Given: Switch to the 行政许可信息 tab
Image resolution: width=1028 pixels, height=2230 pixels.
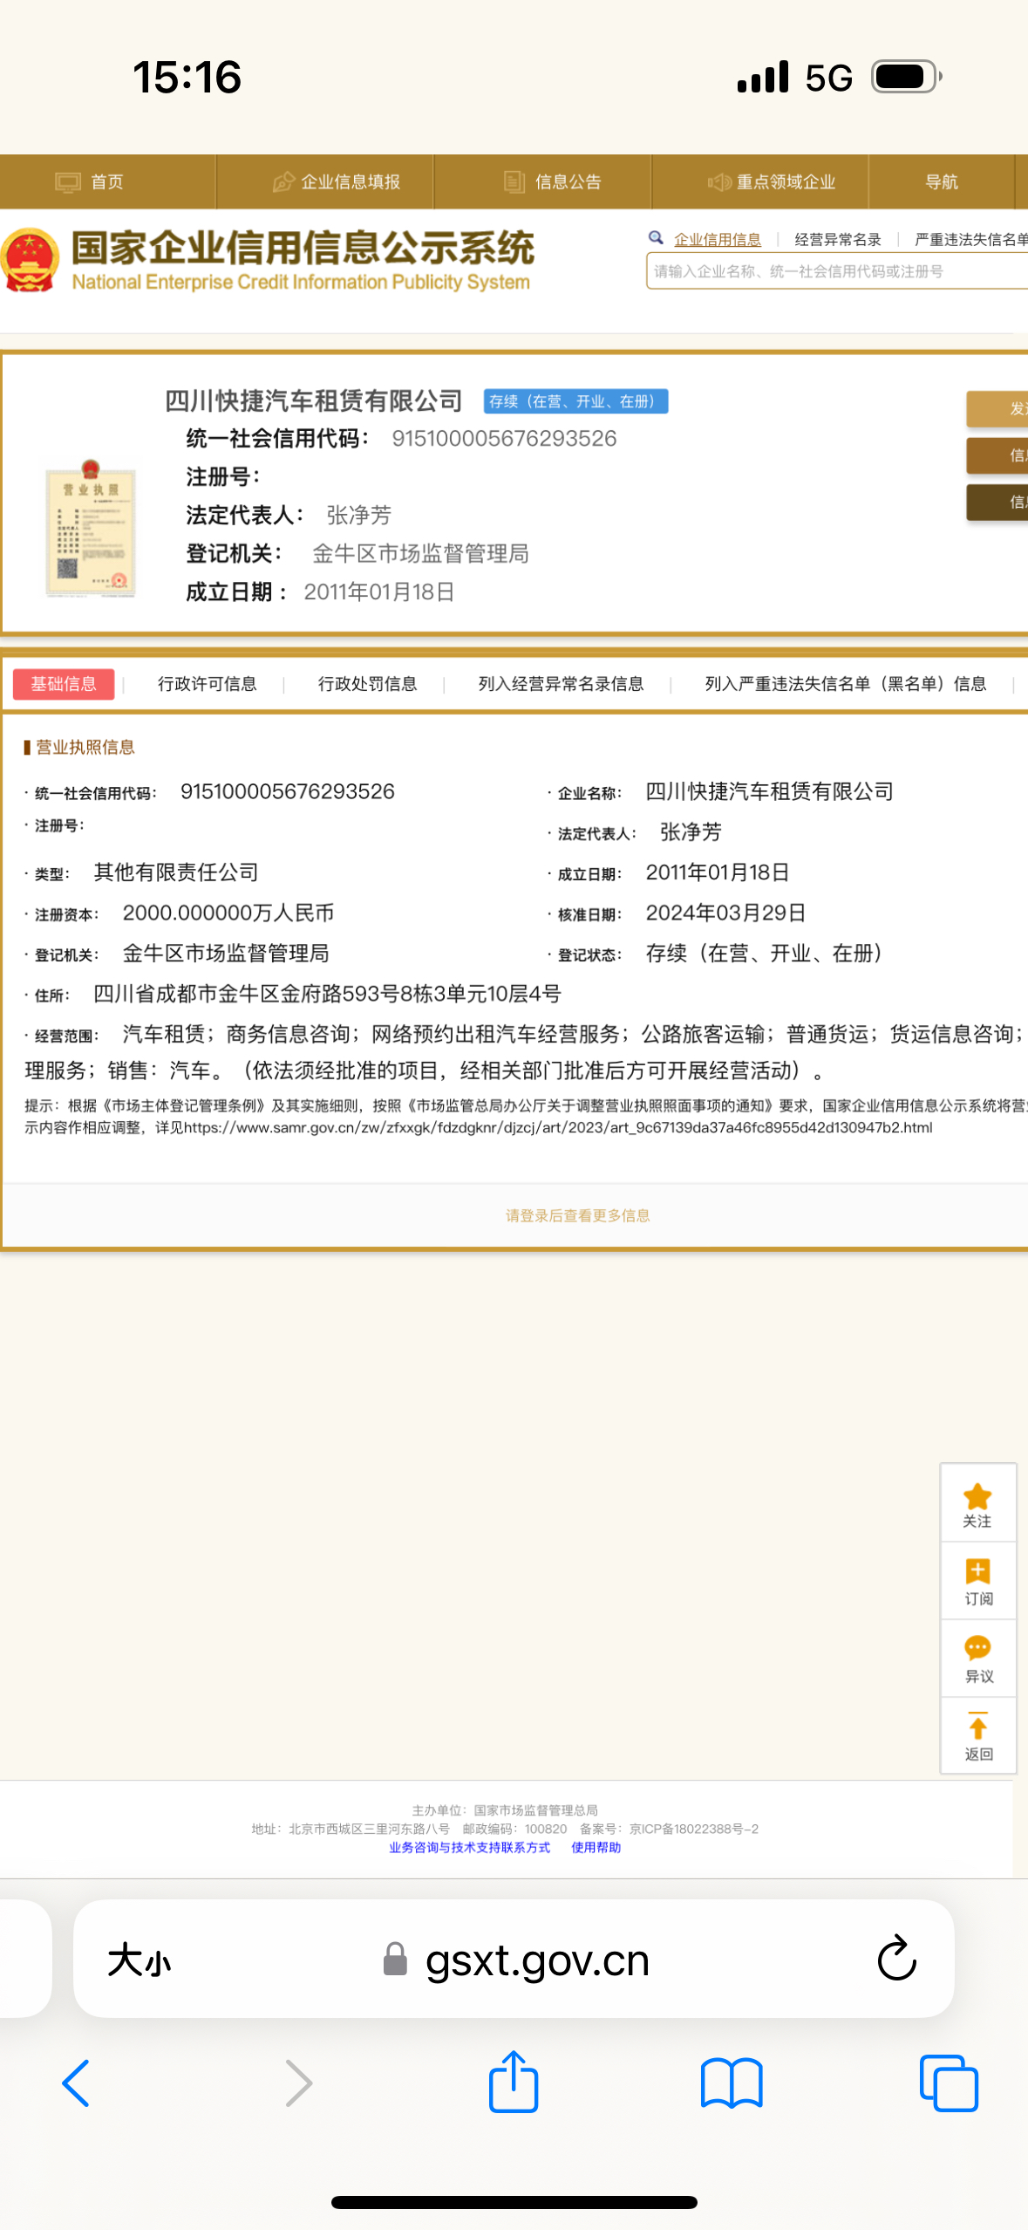Looking at the screenshot, I should pos(208,684).
